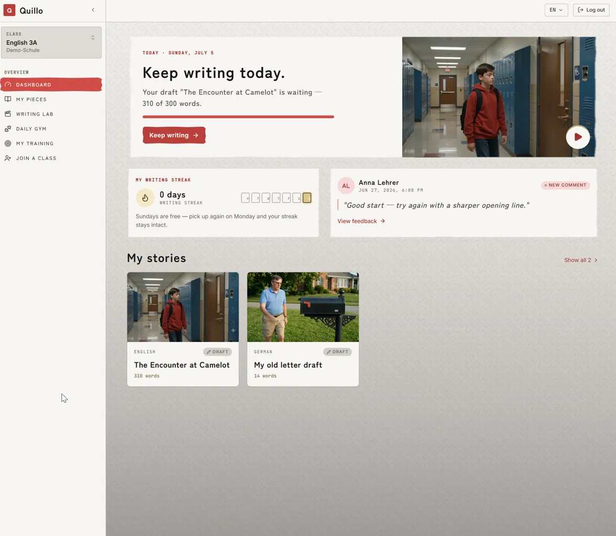
Task: Select the highlighted Sunday streak box
Action: coord(307,198)
